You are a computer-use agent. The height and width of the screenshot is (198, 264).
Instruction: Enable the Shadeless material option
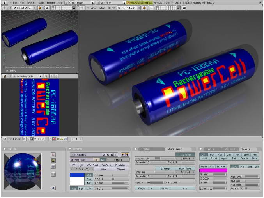[121, 165]
